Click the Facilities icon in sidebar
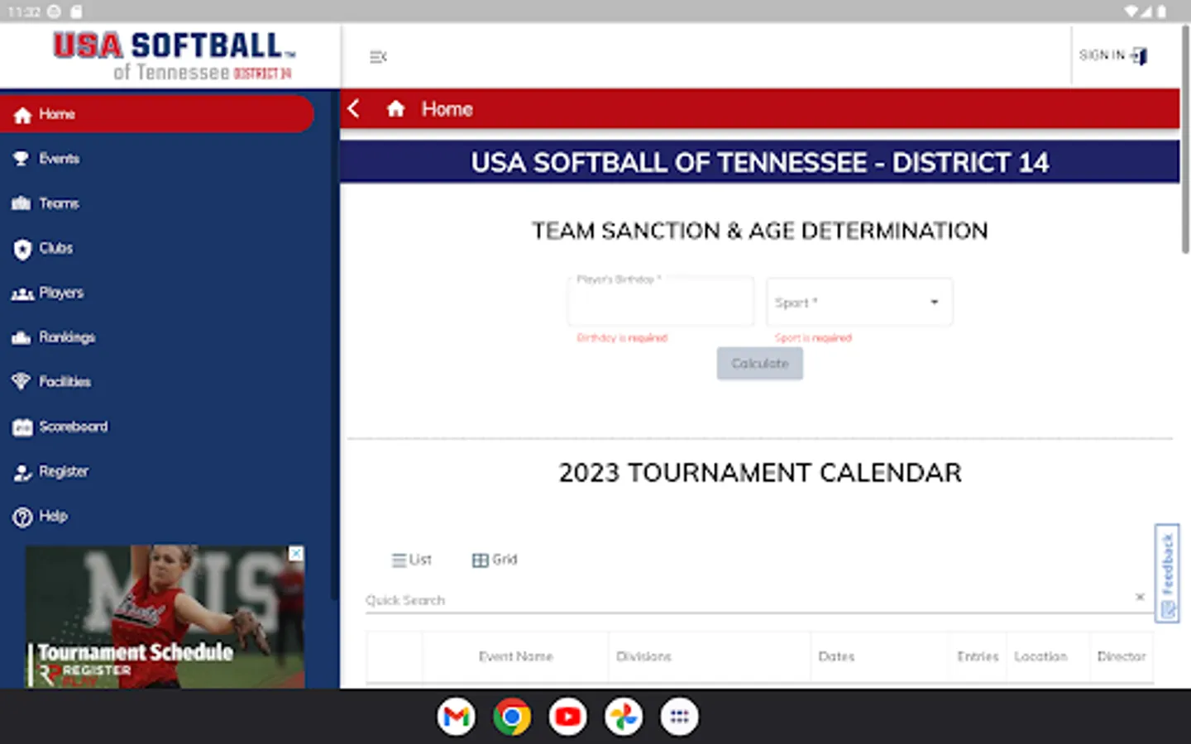 [x=22, y=382]
